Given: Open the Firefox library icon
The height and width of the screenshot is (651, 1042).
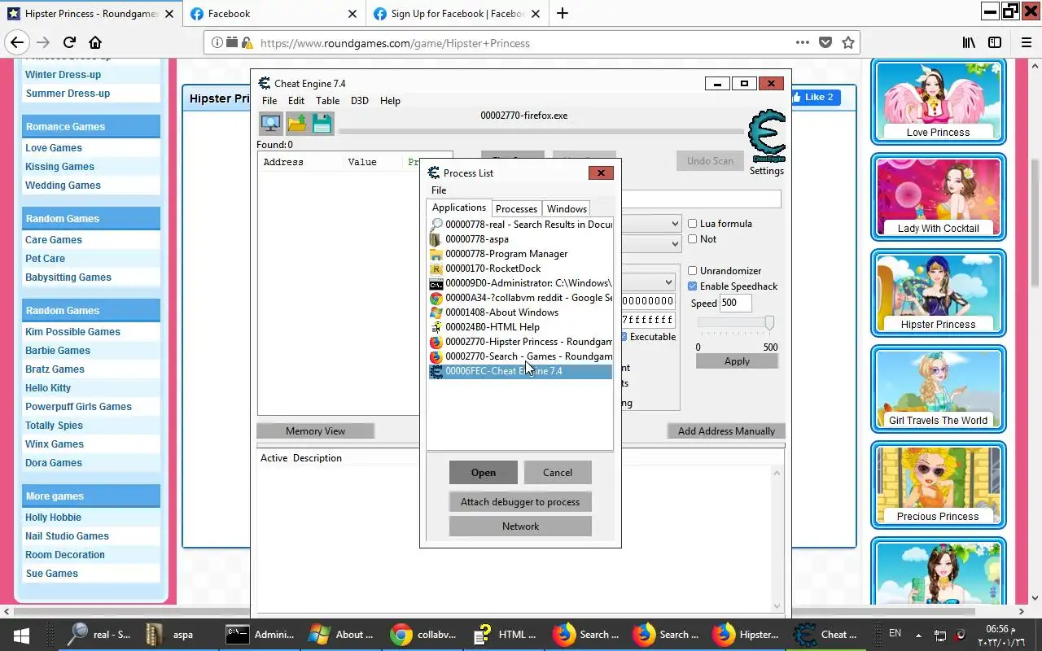Looking at the screenshot, I should tap(969, 43).
